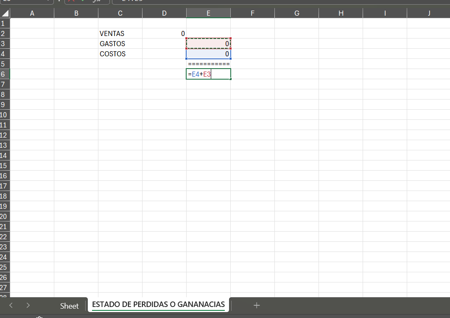The height and width of the screenshot is (318, 450).
Task: Select row 27 header
Action: [5, 288]
